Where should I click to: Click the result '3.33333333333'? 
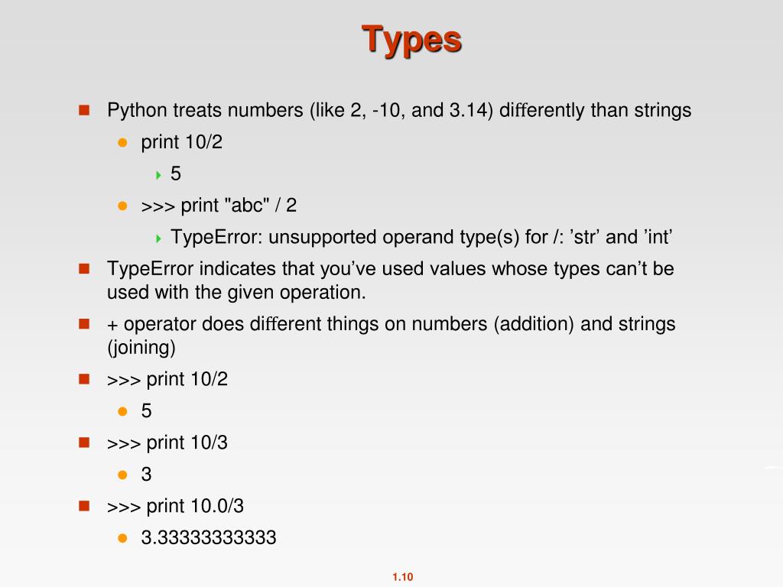208,538
